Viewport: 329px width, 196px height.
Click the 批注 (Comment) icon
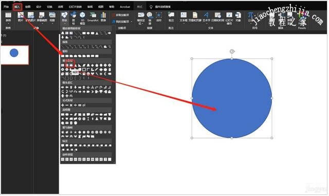pos(171,17)
